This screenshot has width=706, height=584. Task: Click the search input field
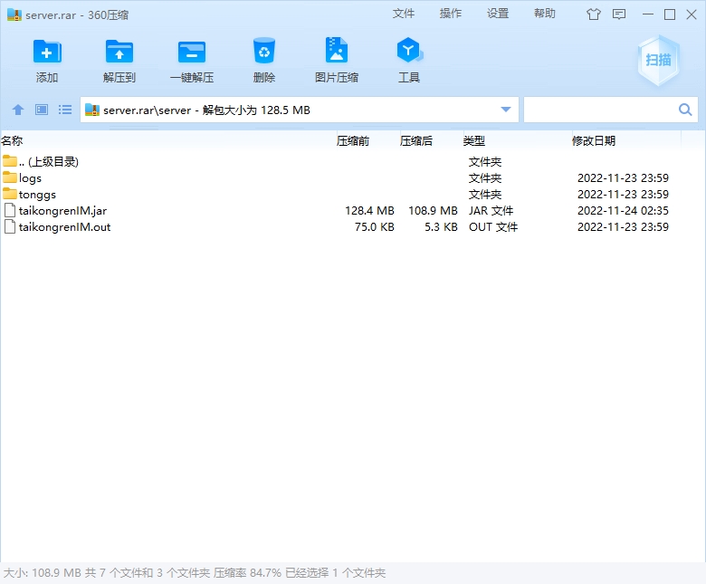600,110
